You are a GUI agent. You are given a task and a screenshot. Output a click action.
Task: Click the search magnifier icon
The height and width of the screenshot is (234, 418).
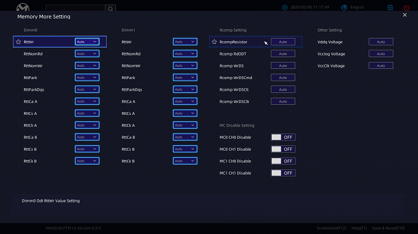click(110, 9)
